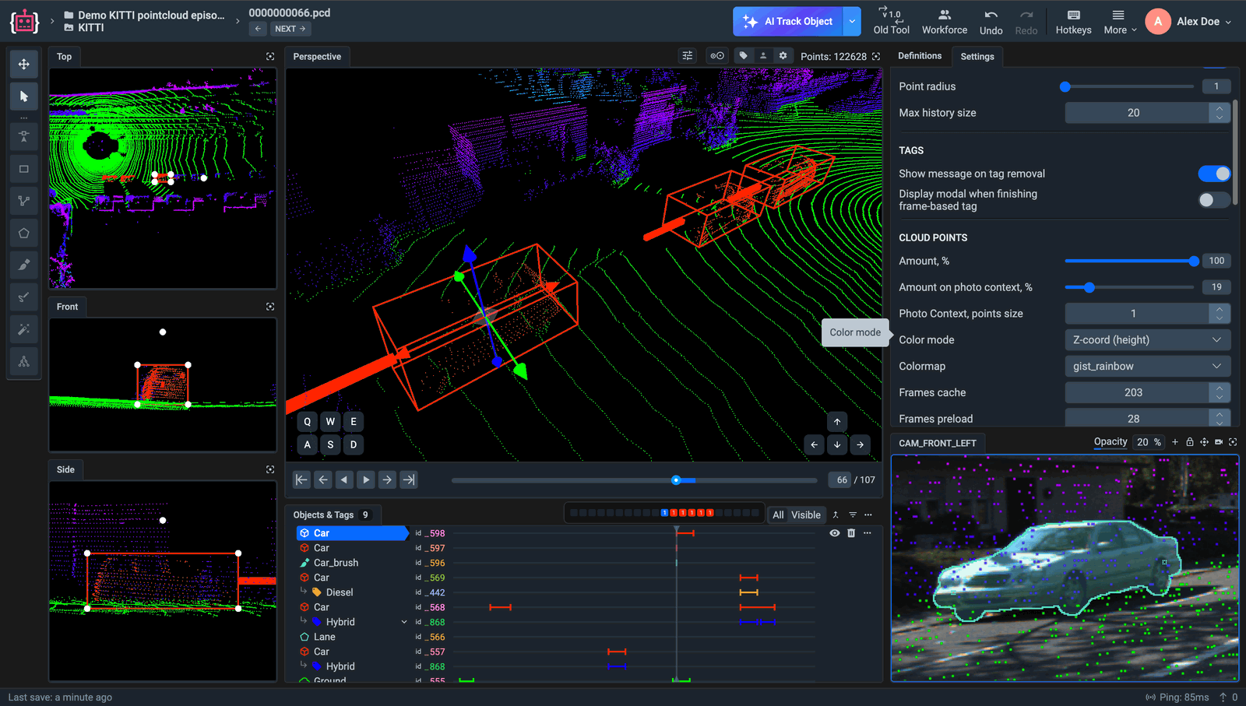
Task: Go to previous file with left arrow
Action: pyautogui.click(x=259, y=29)
